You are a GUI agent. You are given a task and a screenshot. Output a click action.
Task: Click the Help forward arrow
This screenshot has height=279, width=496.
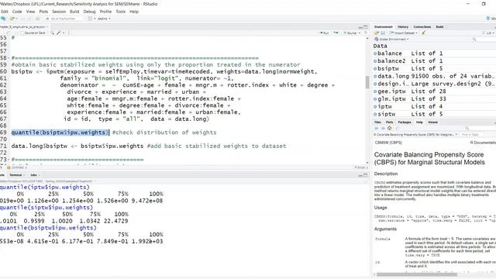383,128
